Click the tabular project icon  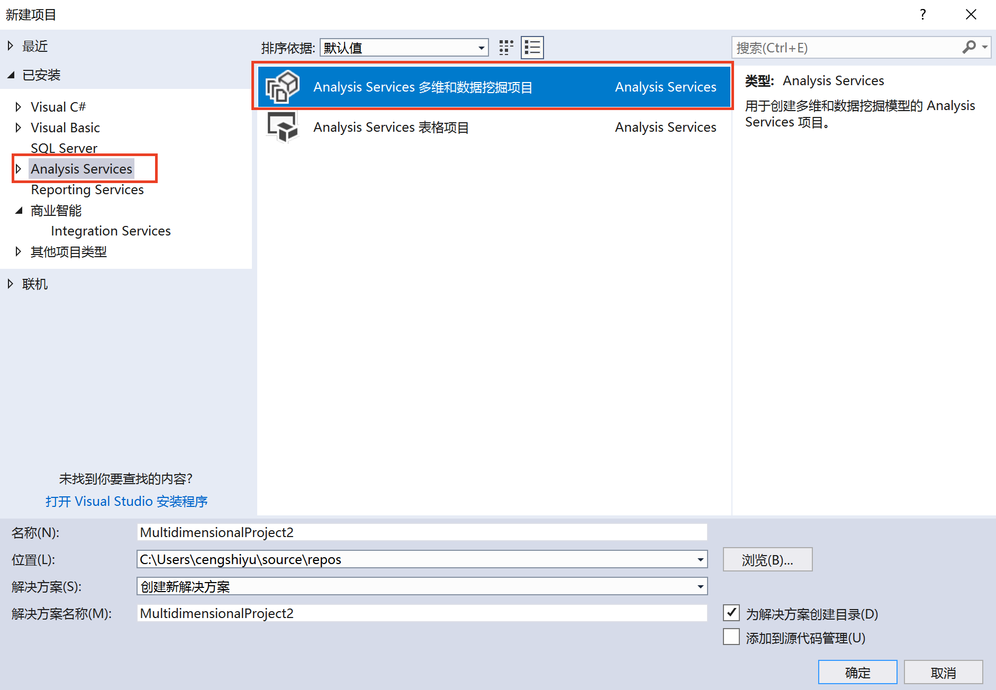tap(283, 127)
